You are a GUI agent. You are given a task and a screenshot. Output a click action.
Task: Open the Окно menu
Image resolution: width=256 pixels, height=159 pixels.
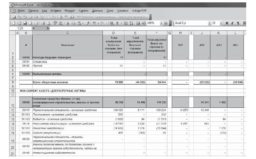[110, 11]
